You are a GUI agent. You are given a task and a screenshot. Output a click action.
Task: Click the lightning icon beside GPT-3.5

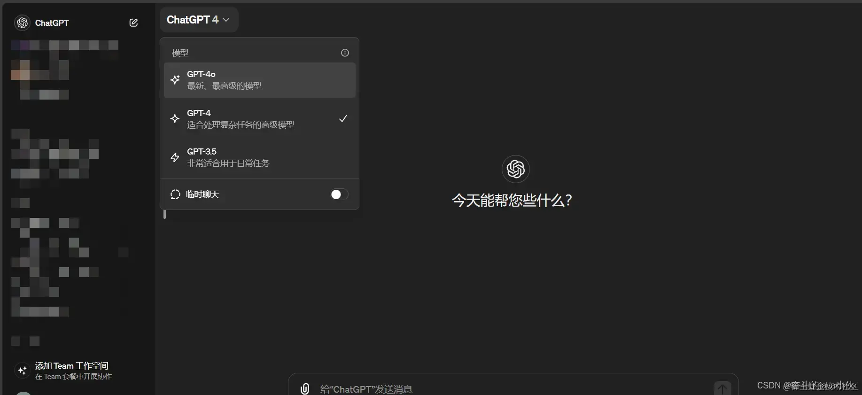point(175,157)
